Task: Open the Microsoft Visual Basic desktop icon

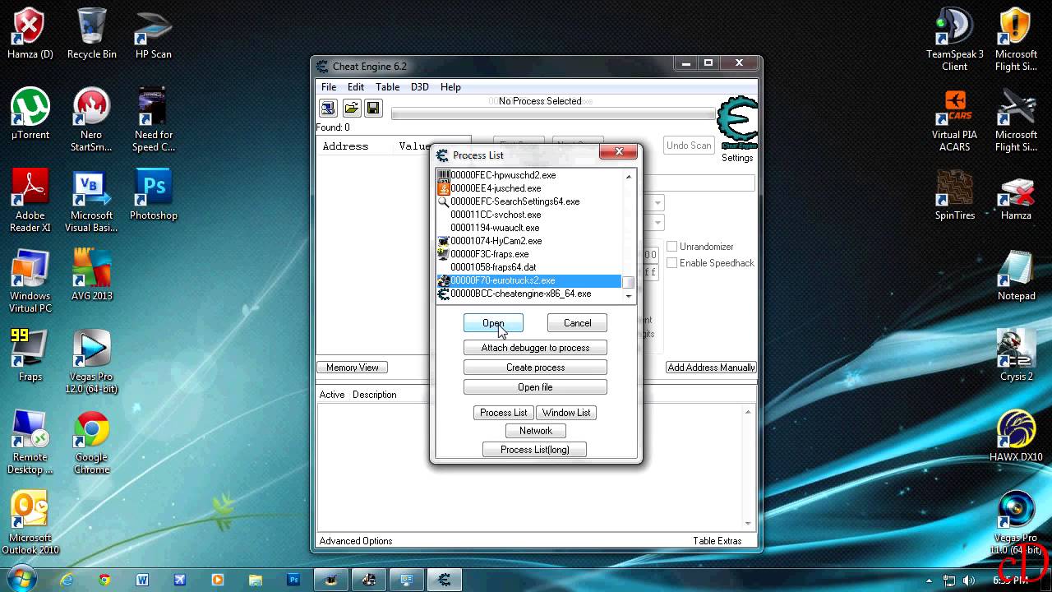Action: pos(92,201)
